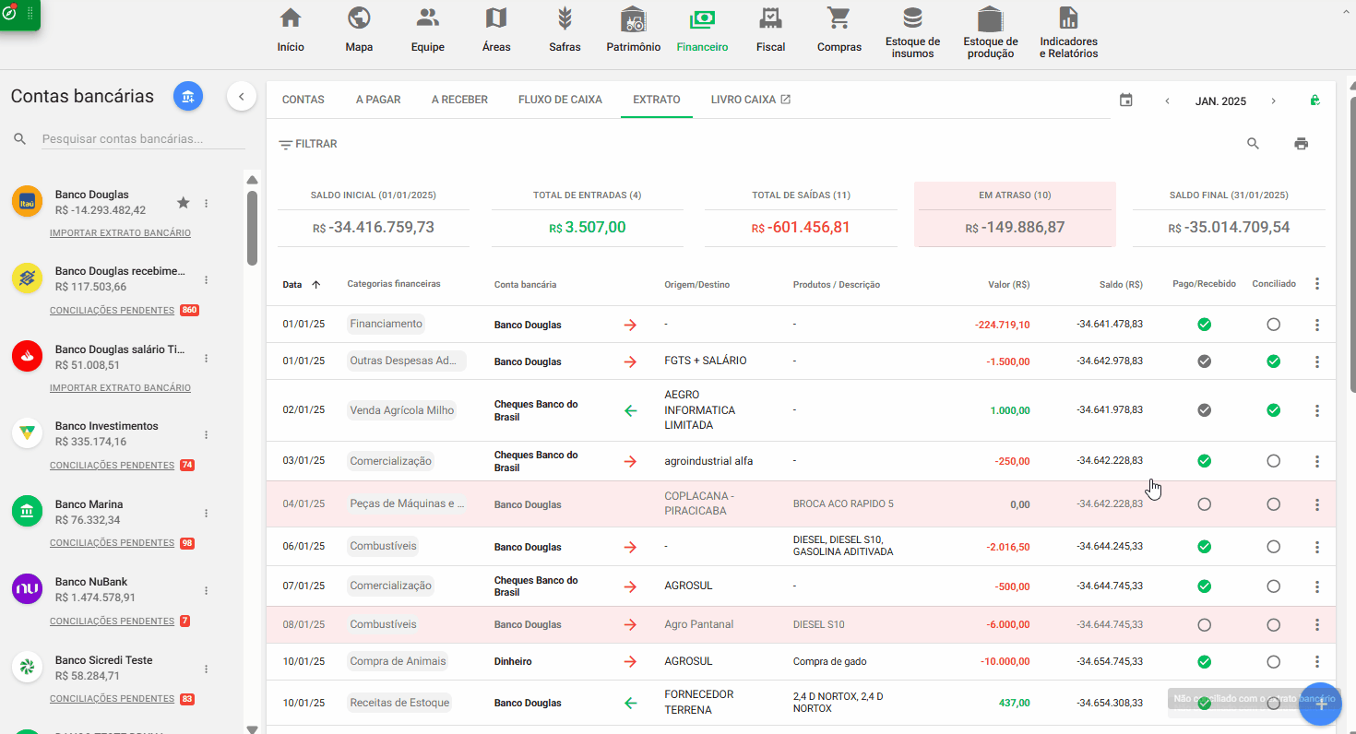
Task: Click the search icon above the table
Action: click(1253, 144)
